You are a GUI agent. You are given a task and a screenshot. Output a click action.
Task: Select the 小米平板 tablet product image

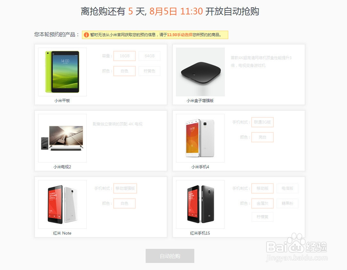click(62, 72)
